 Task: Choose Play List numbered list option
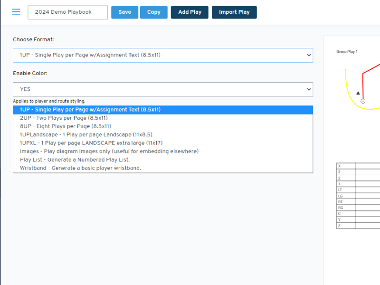75,160
